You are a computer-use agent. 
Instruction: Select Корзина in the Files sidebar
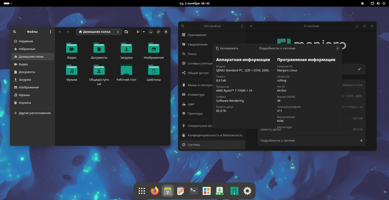pyautogui.click(x=25, y=103)
